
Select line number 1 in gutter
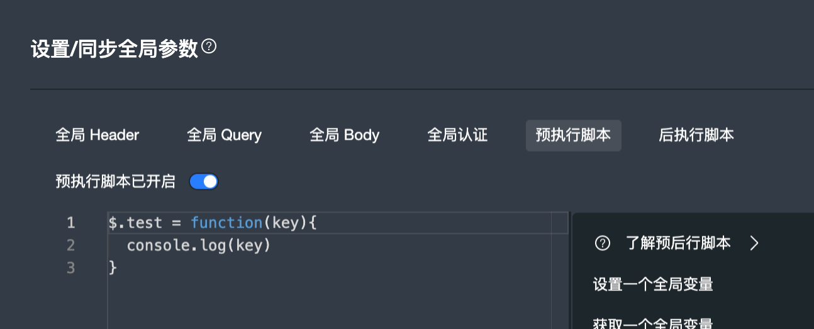coord(70,223)
